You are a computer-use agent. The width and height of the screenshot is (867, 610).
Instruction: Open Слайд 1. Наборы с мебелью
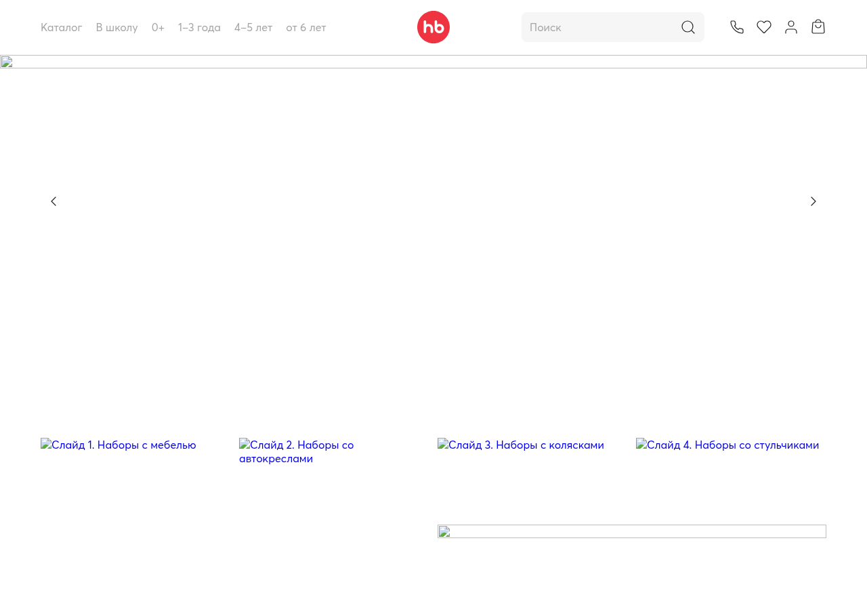119,445
